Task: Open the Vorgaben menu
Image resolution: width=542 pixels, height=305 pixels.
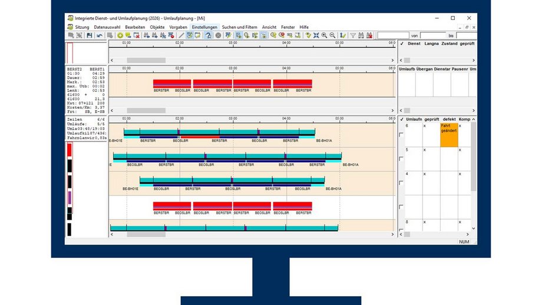Action: 178,27
